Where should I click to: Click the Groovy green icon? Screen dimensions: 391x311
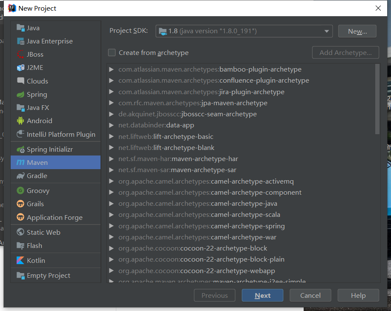tap(20, 190)
